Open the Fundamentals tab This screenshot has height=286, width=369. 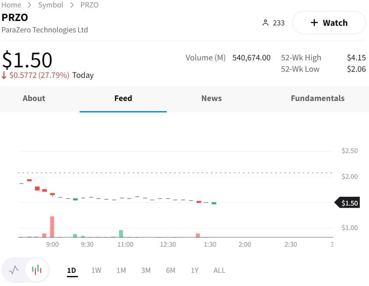click(x=317, y=98)
